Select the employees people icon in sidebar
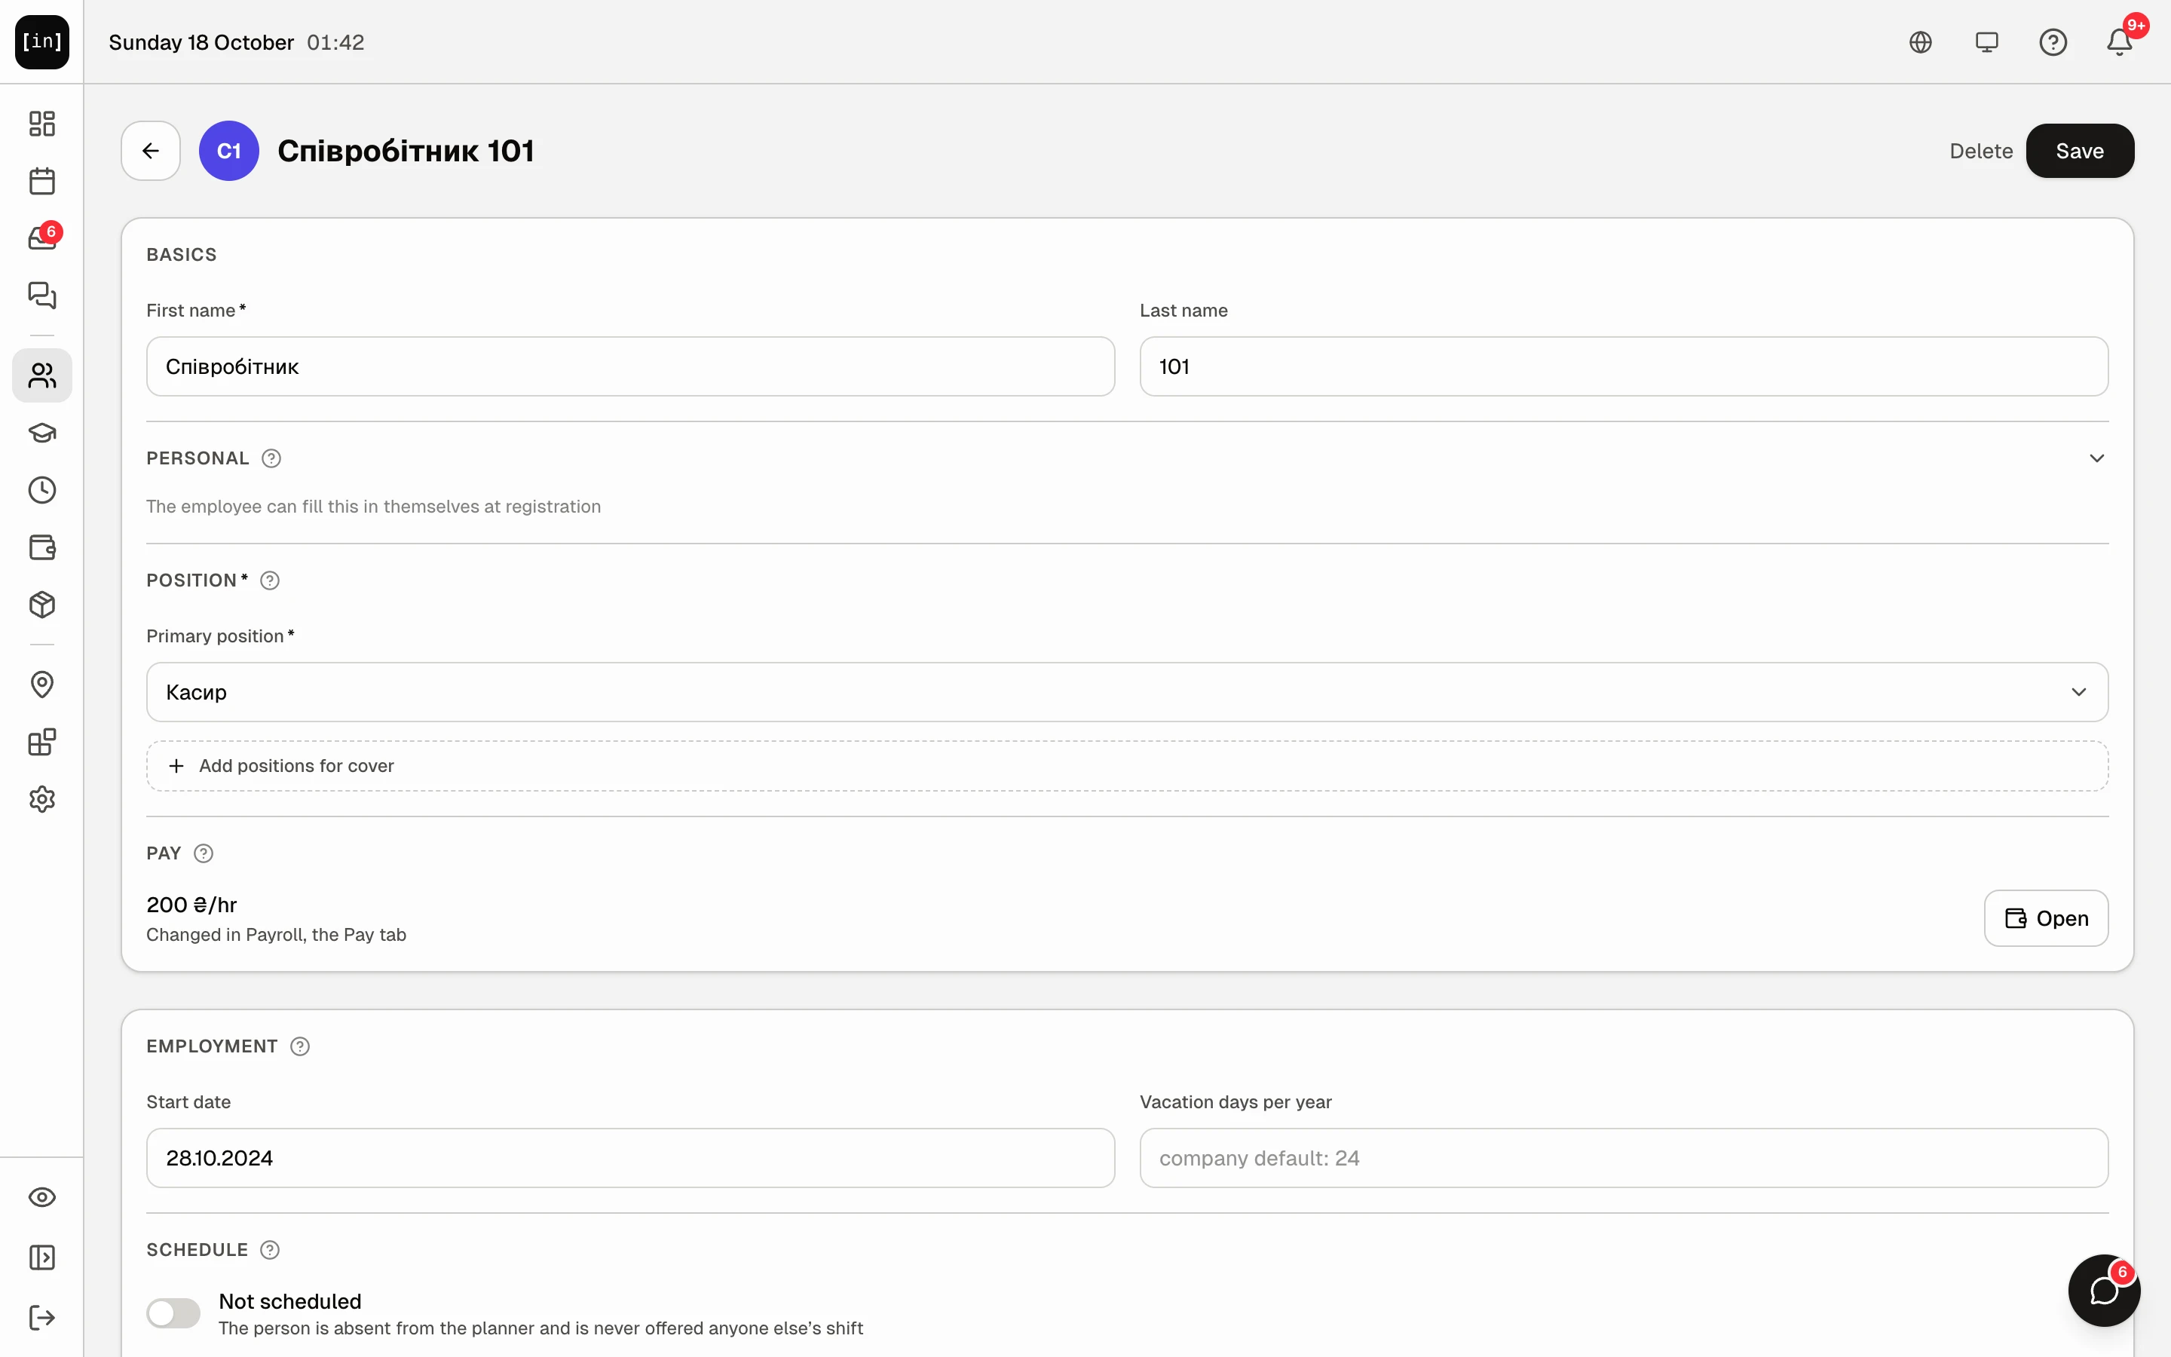This screenshot has height=1357, width=2171. point(42,375)
